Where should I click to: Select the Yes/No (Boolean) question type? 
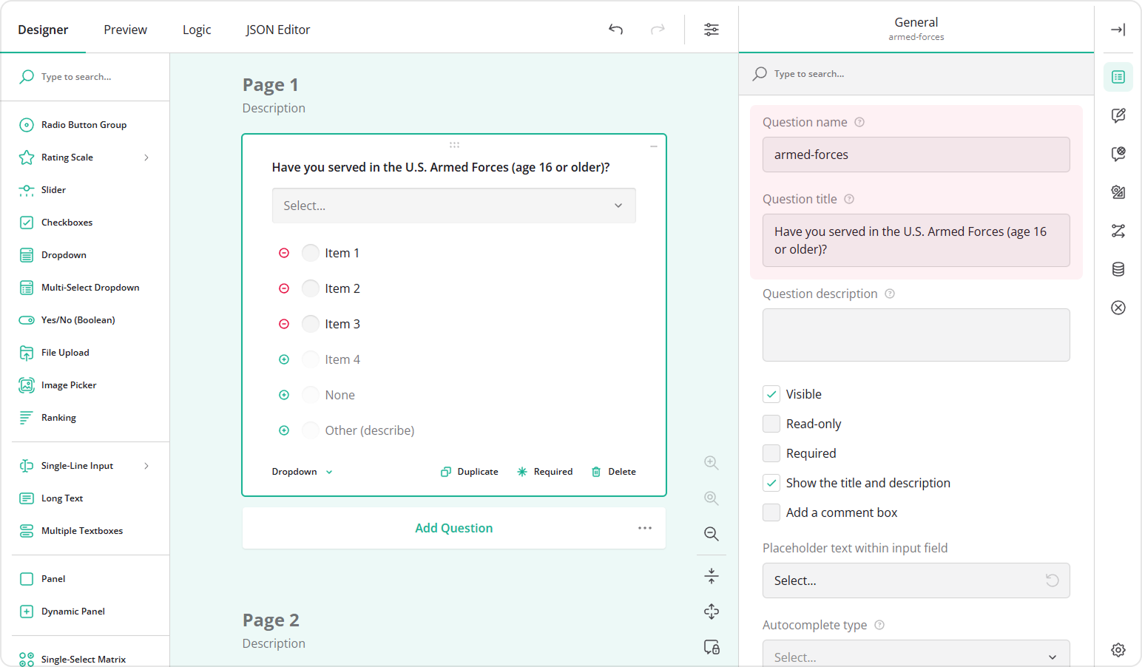point(78,319)
